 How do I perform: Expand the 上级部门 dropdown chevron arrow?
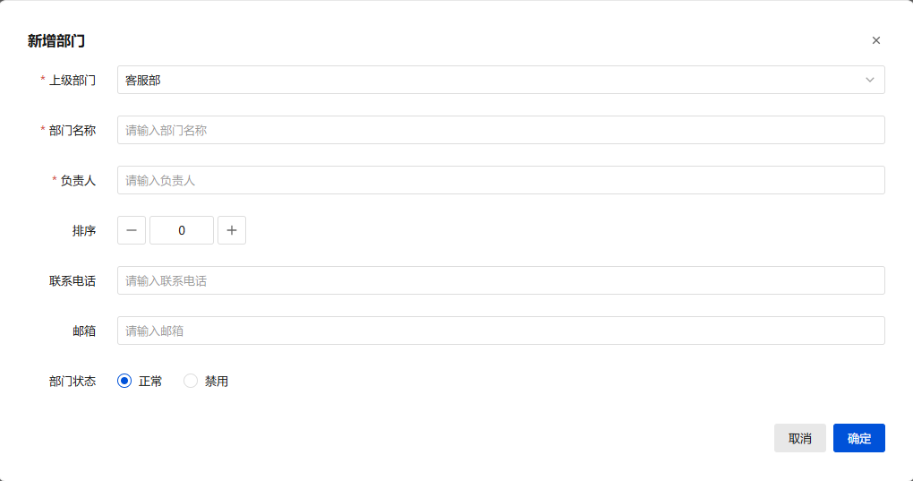tap(869, 80)
